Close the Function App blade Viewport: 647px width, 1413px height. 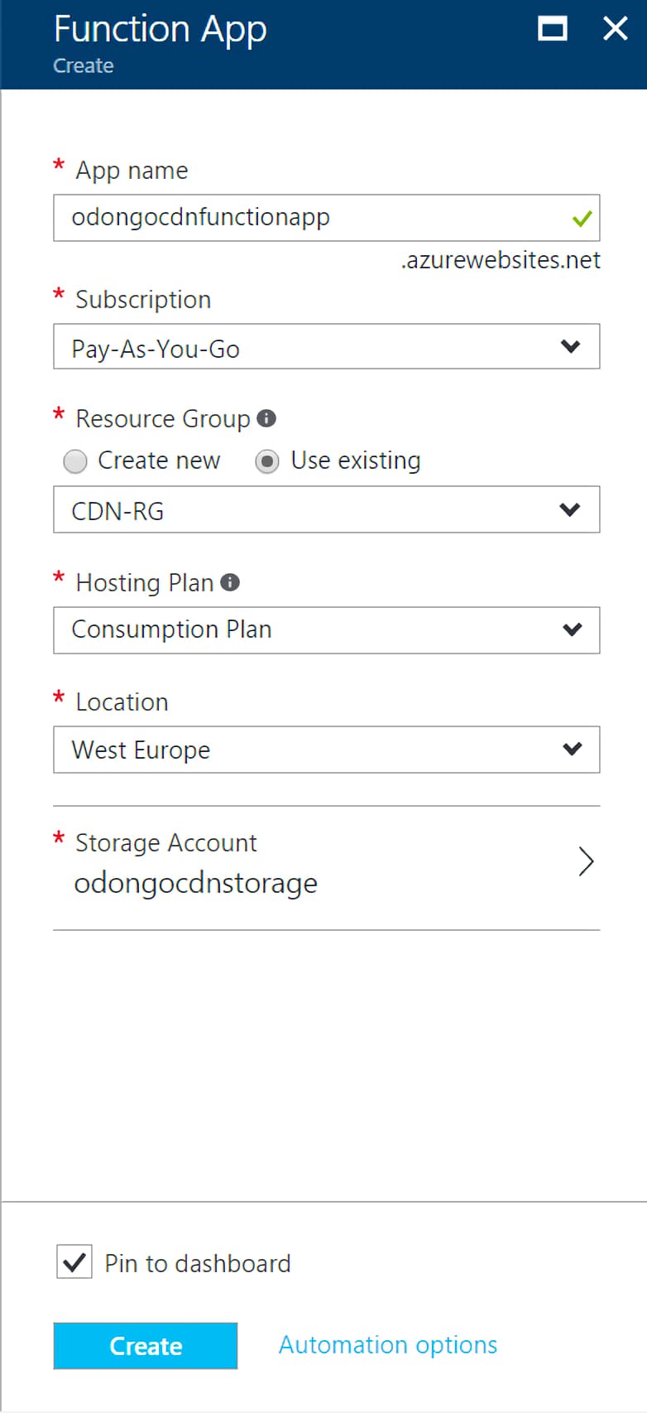(616, 28)
